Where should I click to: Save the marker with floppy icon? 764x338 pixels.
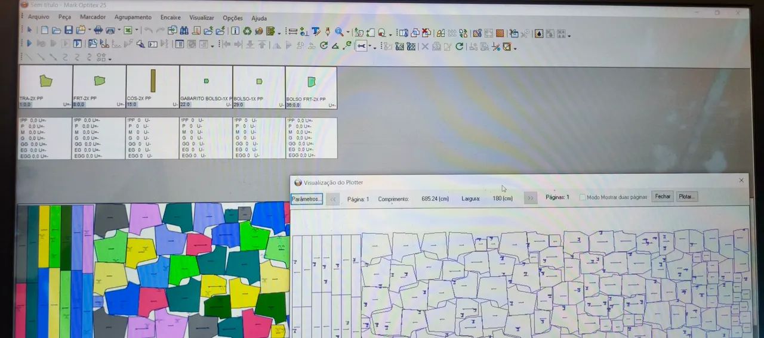69,30
